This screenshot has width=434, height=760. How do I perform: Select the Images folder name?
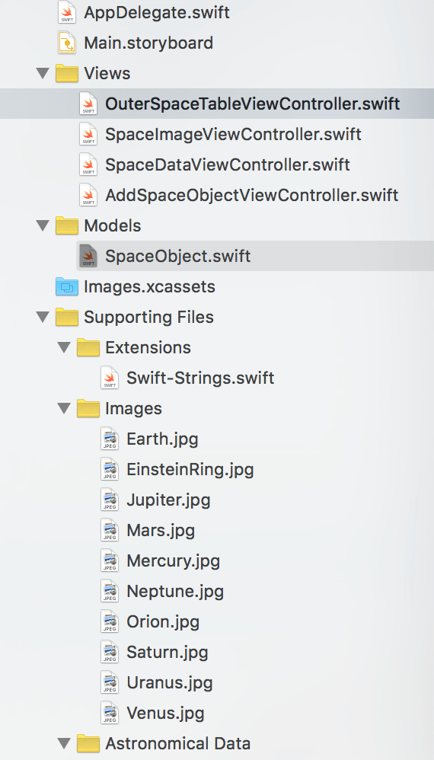pyautogui.click(x=133, y=409)
